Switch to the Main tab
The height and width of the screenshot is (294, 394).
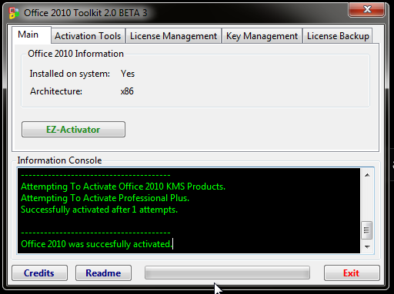click(32, 35)
